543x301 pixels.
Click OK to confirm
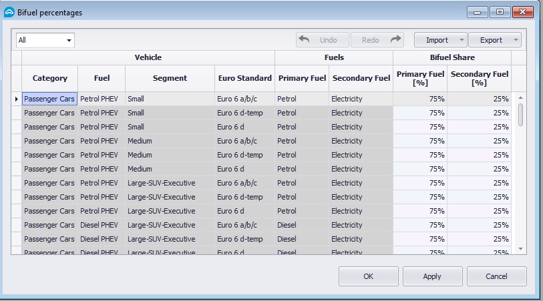pyautogui.click(x=369, y=276)
